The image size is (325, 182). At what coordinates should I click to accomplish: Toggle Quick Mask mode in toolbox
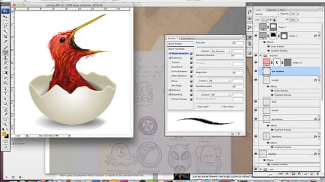tap(6, 142)
